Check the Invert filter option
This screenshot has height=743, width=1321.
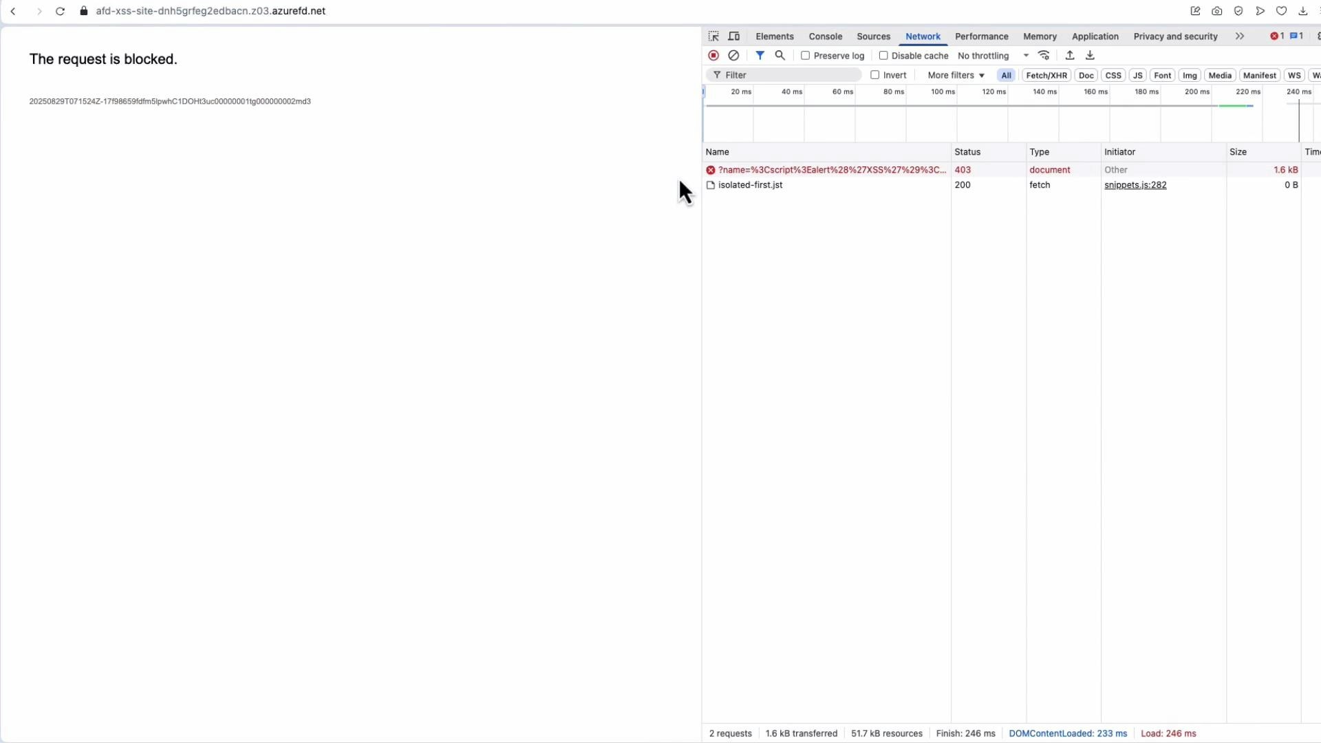tap(874, 75)
